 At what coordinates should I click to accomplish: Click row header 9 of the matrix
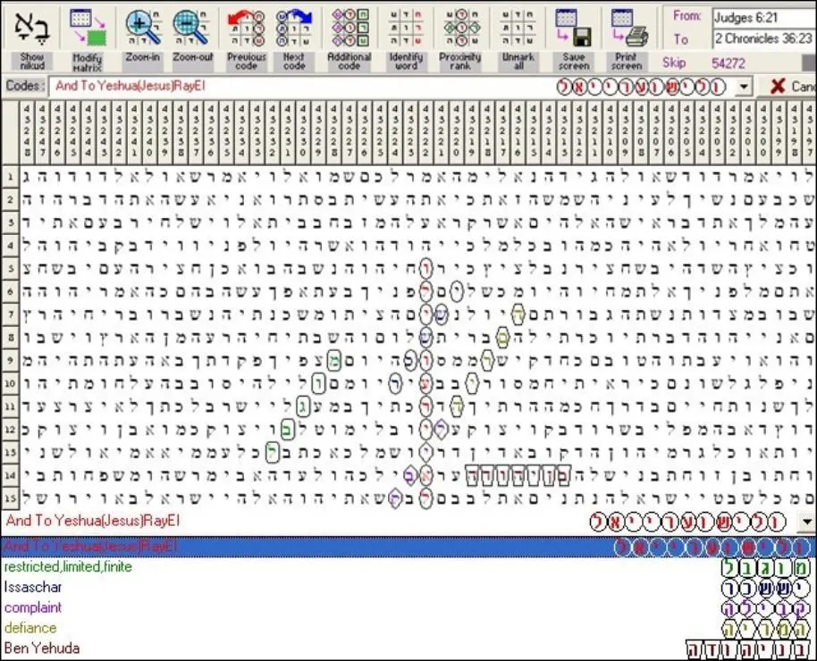pos(10,361)
